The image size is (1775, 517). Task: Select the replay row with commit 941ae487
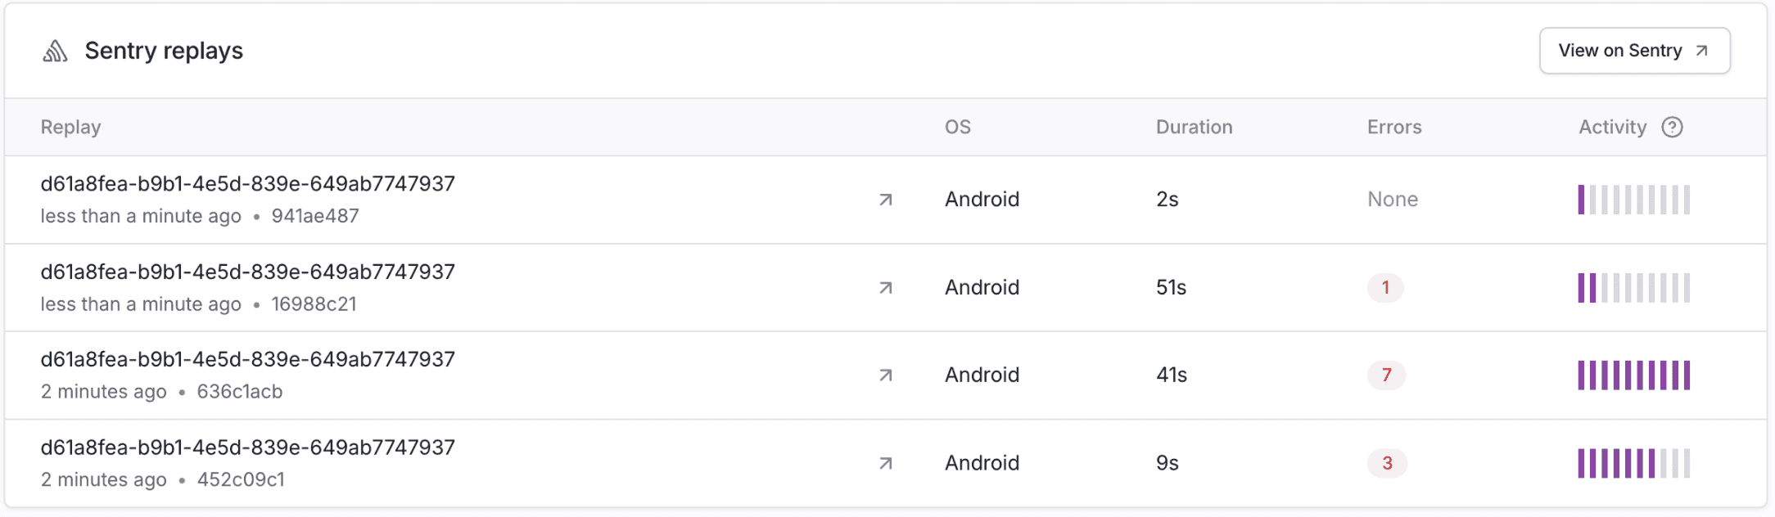[886, 200]
